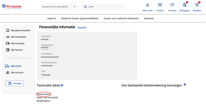
Task: Click the Telefoonnummer value
Action: coord(47,65)
